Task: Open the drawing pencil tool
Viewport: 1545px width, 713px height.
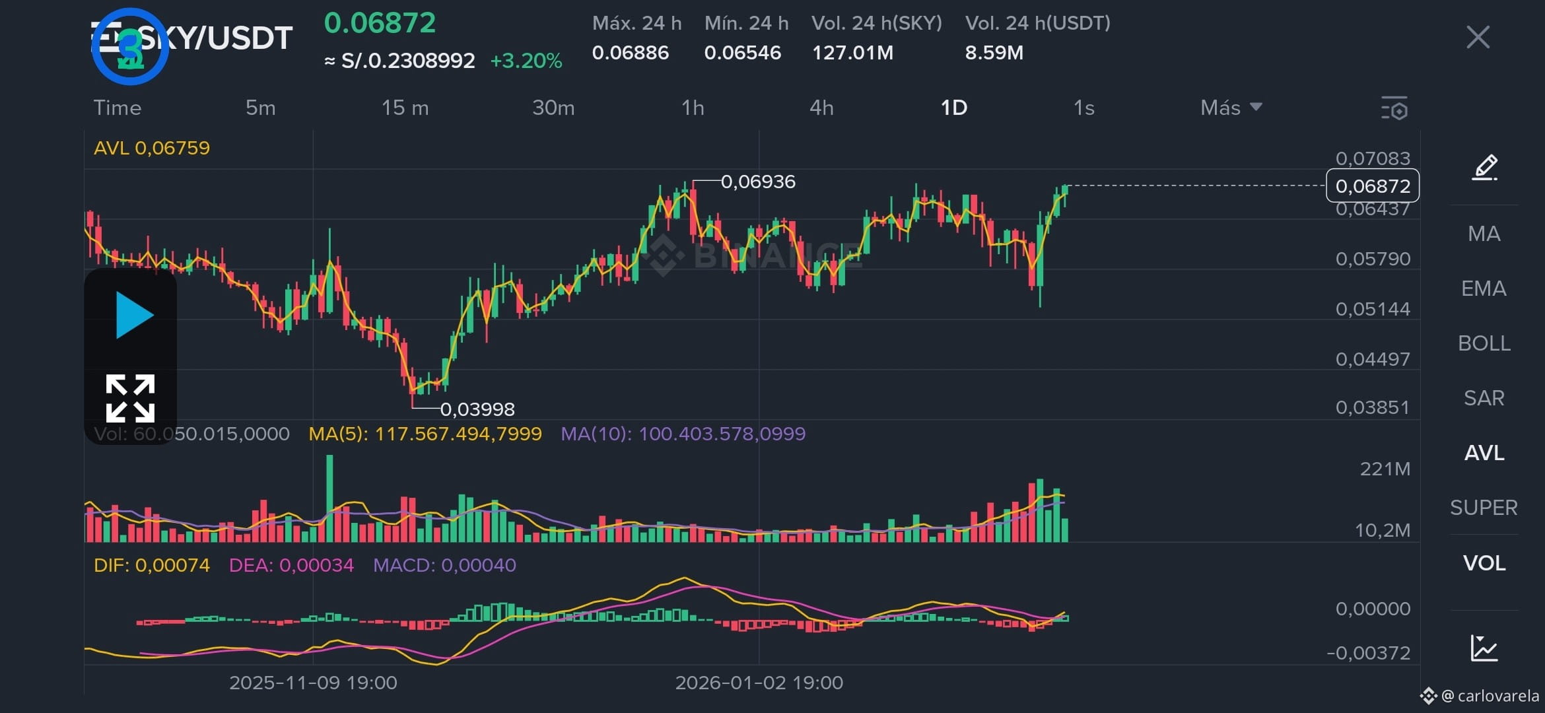Action: [x=1485, y=168]
